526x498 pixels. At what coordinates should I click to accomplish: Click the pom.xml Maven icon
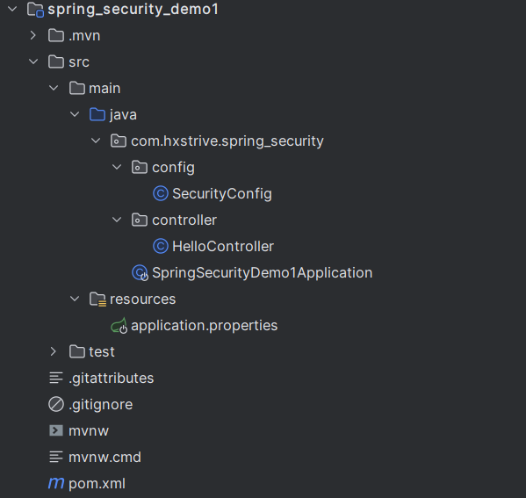(x=56, y=483)
